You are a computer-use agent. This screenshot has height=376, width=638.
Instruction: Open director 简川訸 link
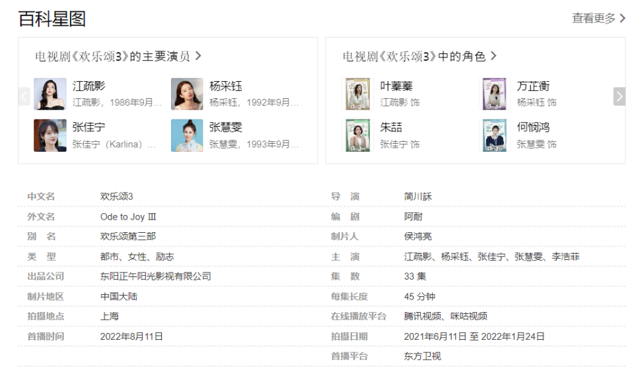(418, 197)
